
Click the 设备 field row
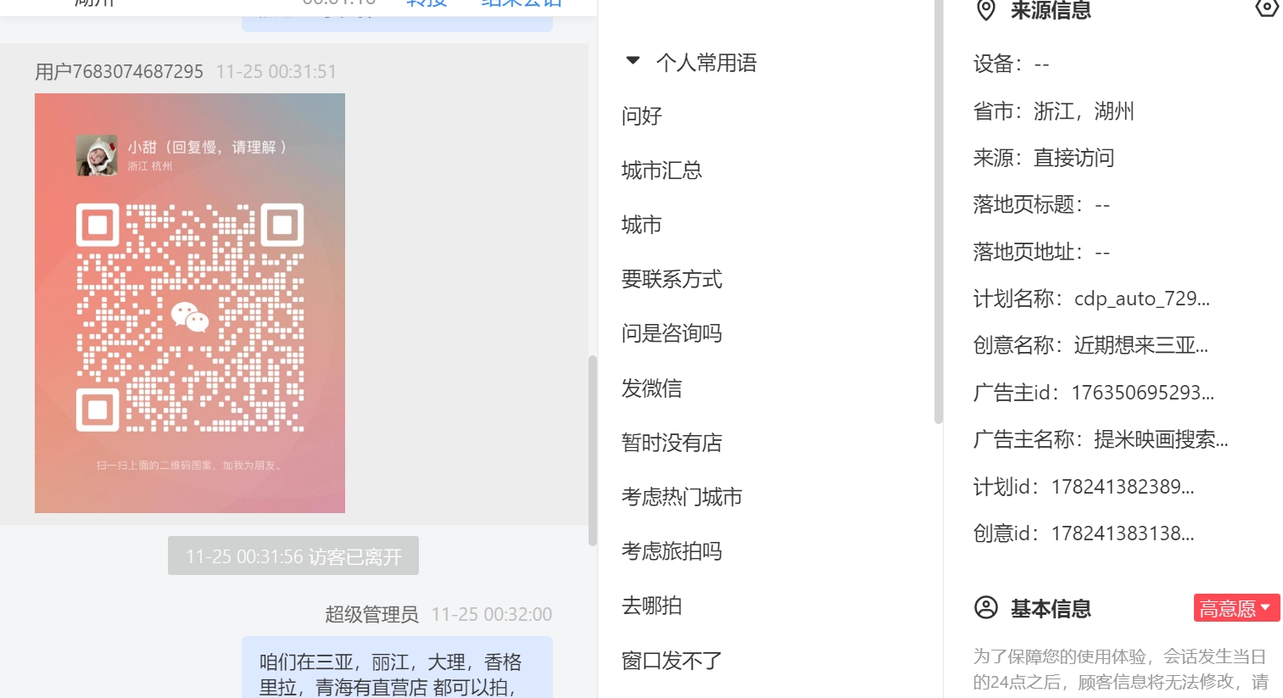[x=1012, y=64]
